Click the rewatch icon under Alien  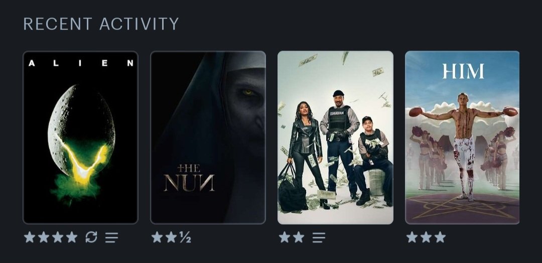91,237
